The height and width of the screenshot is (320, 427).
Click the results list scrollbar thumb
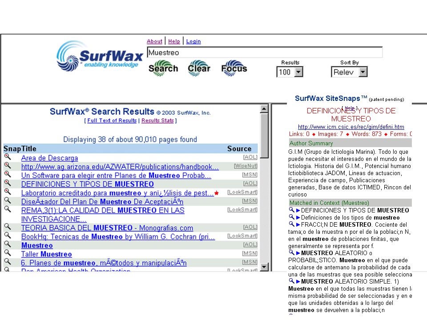pos(264,136)
